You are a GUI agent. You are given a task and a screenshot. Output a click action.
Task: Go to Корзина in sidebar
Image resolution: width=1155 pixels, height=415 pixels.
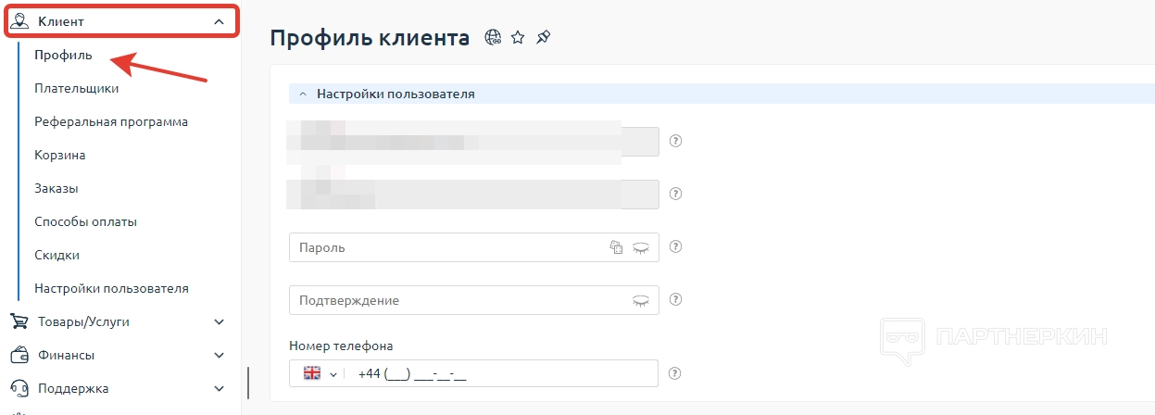(60, 156)
